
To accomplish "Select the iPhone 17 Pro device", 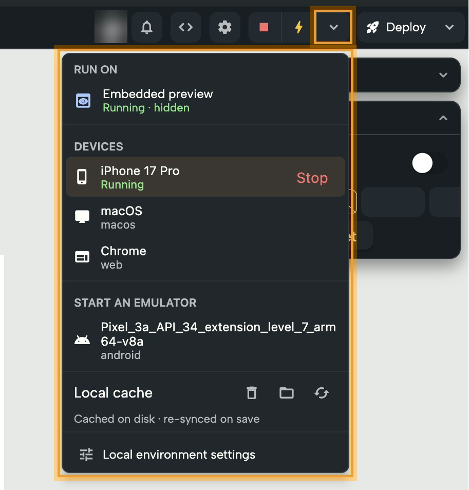I will coord(205,177).
